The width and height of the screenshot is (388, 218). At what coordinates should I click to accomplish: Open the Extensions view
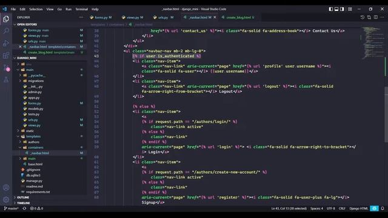coord(6,55)
